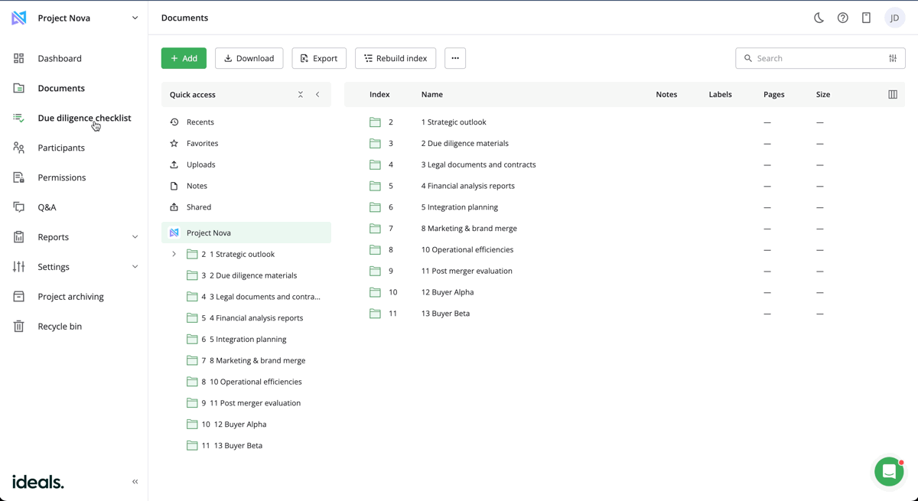Hide the Quick access panel

(x=317, y=95)
